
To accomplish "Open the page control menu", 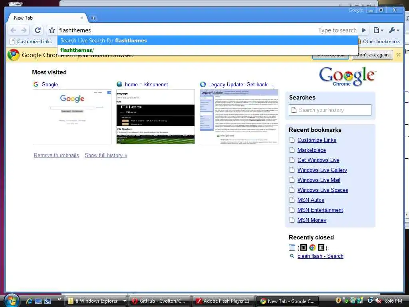I will (378, 30).
